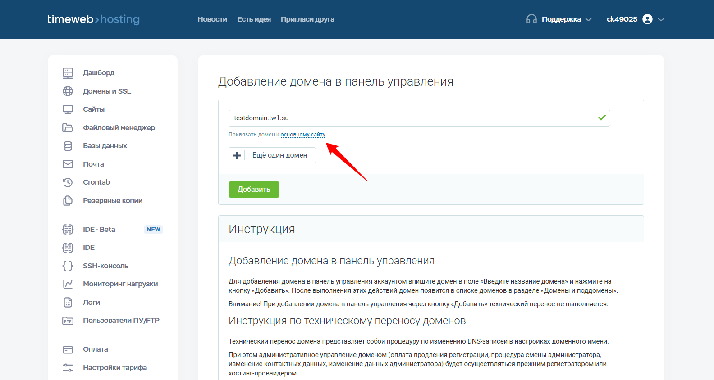
Task: Click the envelope icon for Почта
Action: 68,164
